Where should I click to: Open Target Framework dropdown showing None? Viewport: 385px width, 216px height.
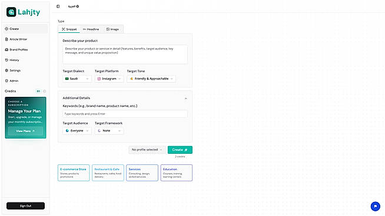(x=109, y=131)
